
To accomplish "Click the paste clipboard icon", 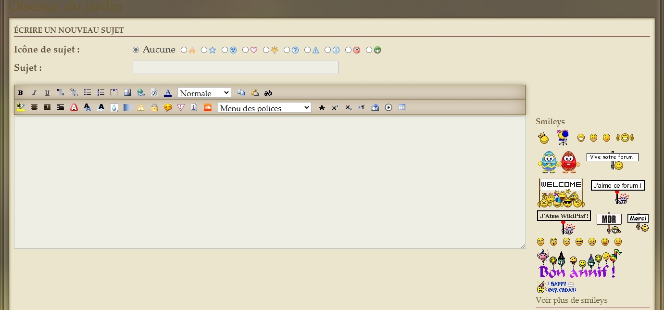I will [x=255, y=92].
